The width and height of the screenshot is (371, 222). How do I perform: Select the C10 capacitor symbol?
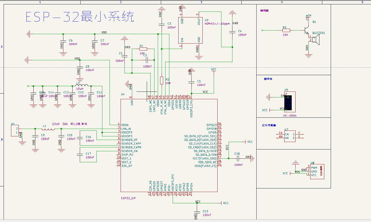point(61,137)
